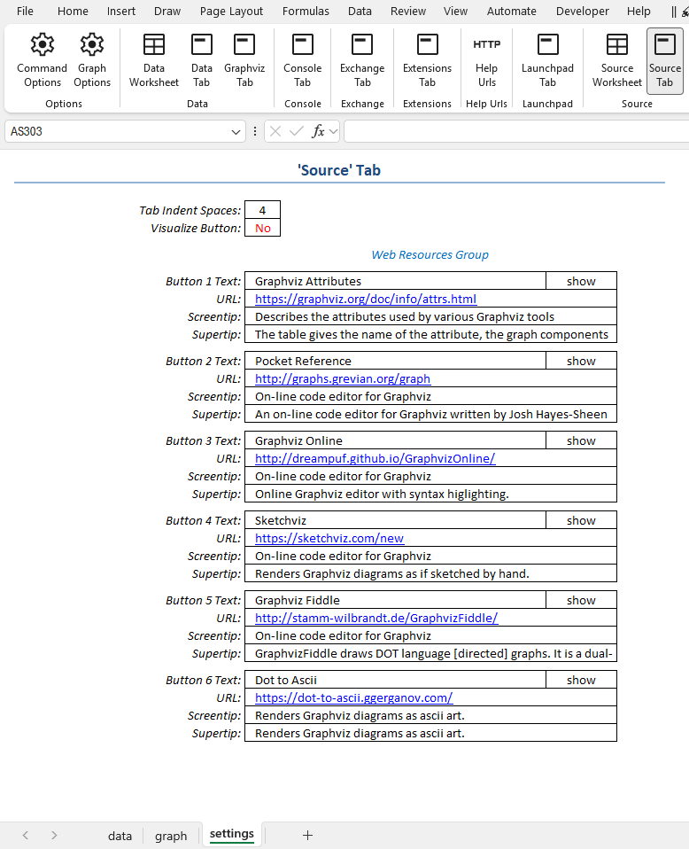The image size is (689, 849).
Task: Click the insert function fx icon
Action: click(318, 131)
